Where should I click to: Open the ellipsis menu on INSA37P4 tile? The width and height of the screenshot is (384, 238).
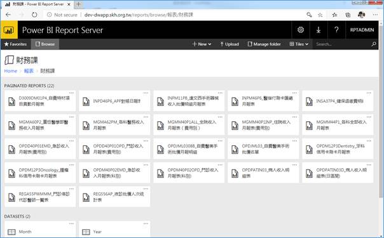tap(369, 93)
